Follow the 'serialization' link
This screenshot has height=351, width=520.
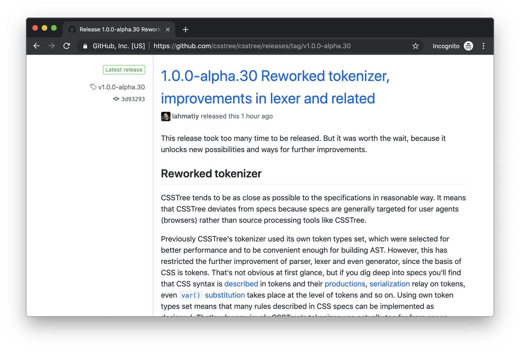pos(390,284)
